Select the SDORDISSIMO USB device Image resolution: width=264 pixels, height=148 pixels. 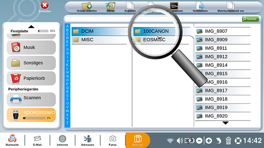(x=31, y=115)
